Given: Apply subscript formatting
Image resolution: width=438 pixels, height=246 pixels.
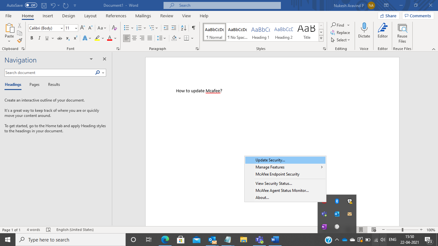Looking at the screenshot, I should (x=68, y=38).
